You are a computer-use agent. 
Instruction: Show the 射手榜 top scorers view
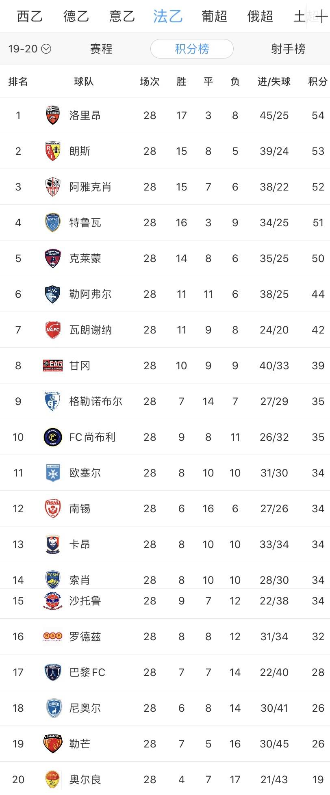click(x=288, y=49)
